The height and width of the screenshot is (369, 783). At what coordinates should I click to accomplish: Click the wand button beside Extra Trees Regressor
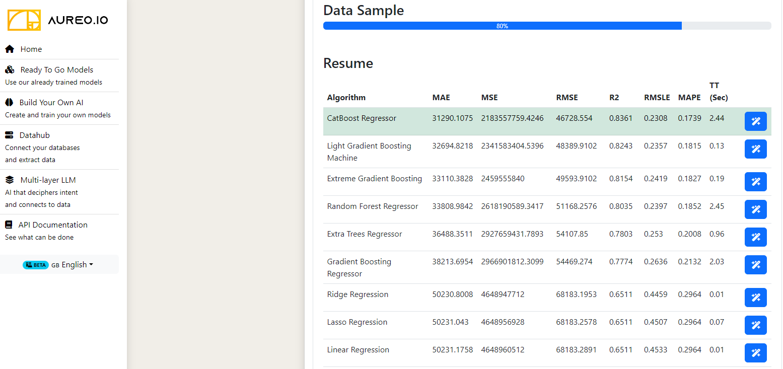click(755, 237)
